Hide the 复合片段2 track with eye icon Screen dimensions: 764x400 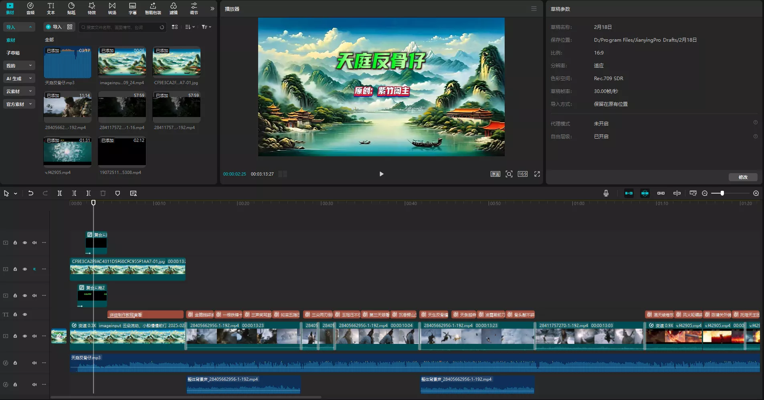pyautogui.click(x=25, y=295)
